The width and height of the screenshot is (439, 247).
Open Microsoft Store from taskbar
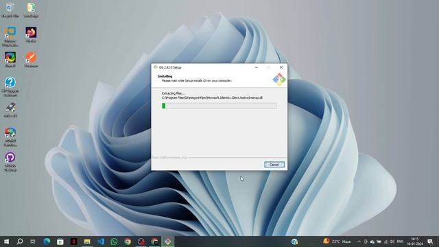pyautogui.click(x=60, y=242)
